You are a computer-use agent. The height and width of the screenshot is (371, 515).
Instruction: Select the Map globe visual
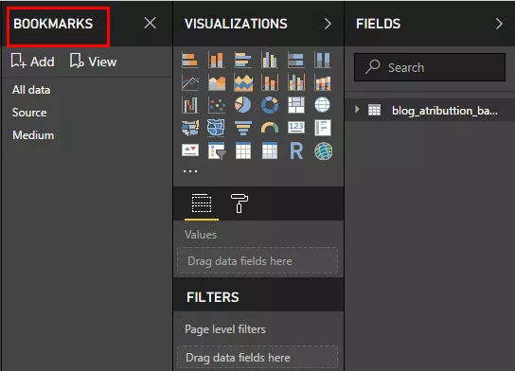tap(323, 105)
